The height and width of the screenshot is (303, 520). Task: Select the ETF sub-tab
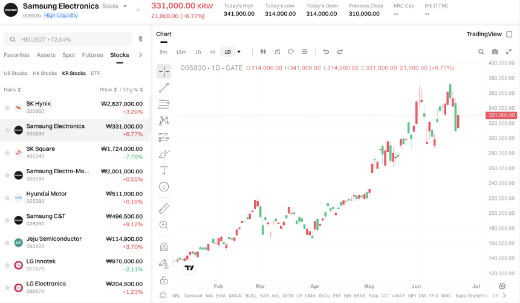click(96, 73)
